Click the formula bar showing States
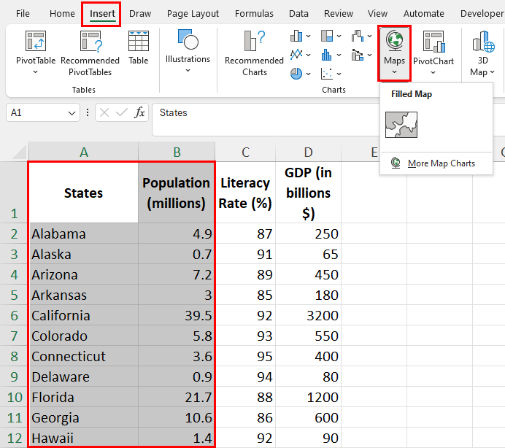Screen dimensions: 505x448 point(266,120)
